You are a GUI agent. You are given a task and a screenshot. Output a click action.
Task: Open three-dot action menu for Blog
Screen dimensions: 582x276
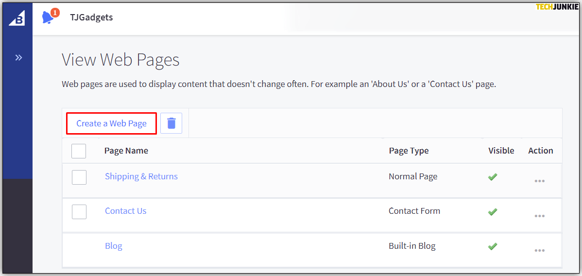539,250
